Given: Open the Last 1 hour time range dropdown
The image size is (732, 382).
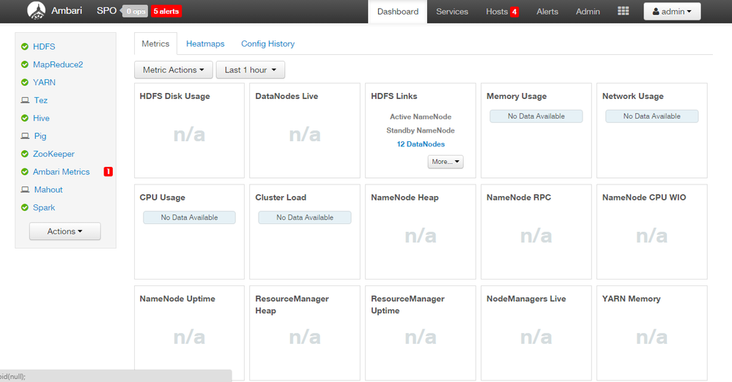Looking at the screenshot, I should tap(250, 70).
